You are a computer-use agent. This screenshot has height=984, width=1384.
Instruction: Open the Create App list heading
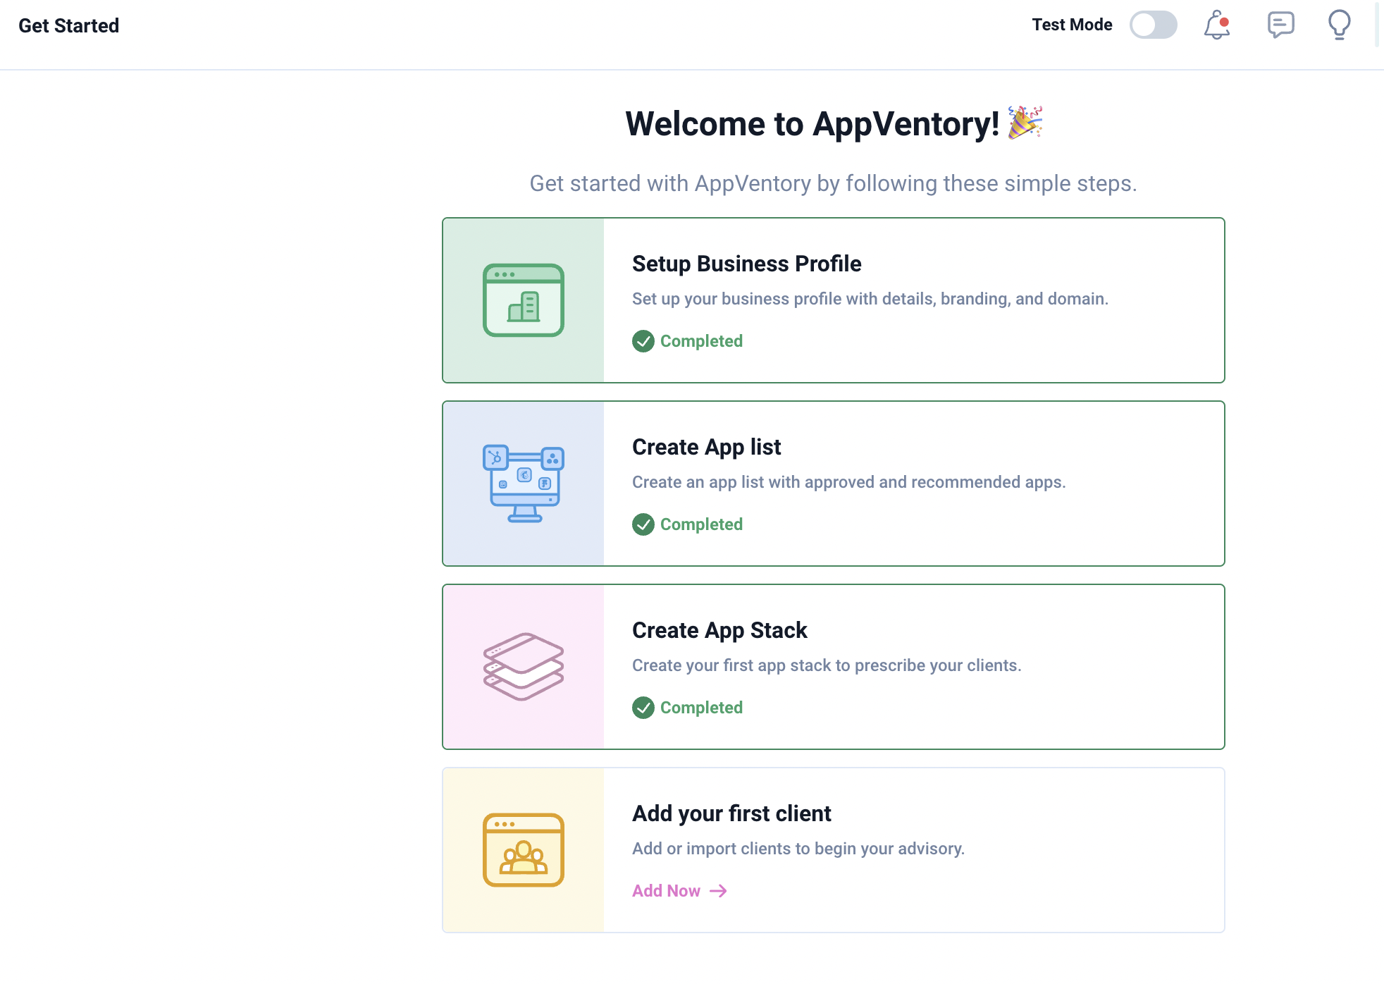(x=706, y=447)
